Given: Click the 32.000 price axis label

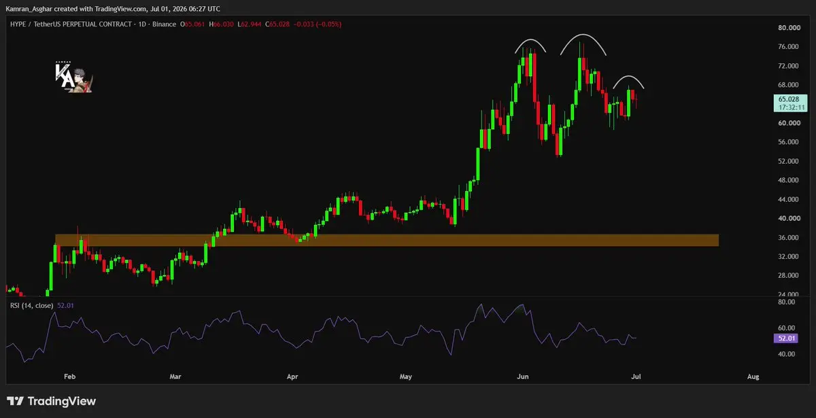Looking at the screenshot, I should 789,256.
